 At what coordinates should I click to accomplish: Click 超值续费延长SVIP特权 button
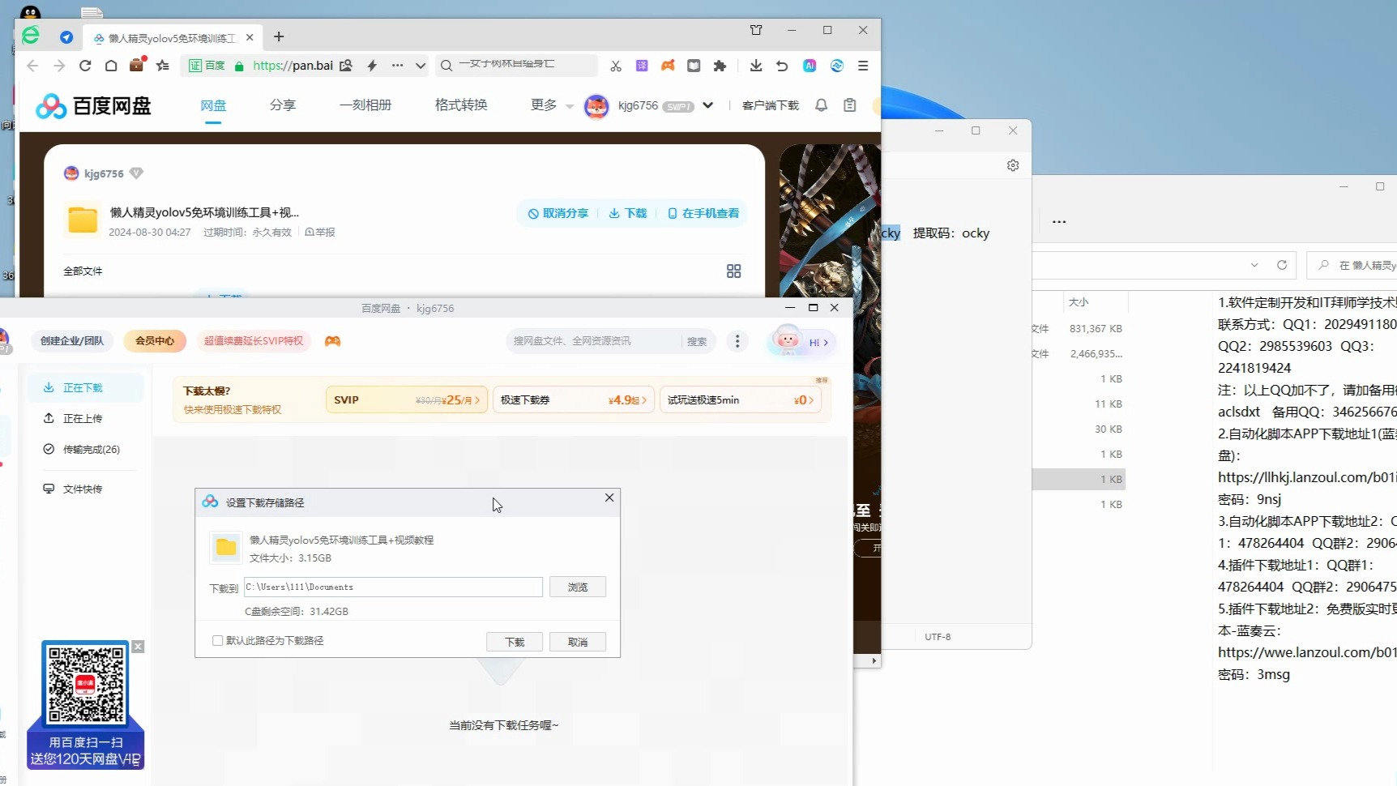[x=254, y=341]
